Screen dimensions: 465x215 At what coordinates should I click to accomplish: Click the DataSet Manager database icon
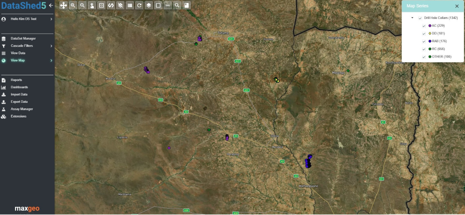[x=3, y=39]
